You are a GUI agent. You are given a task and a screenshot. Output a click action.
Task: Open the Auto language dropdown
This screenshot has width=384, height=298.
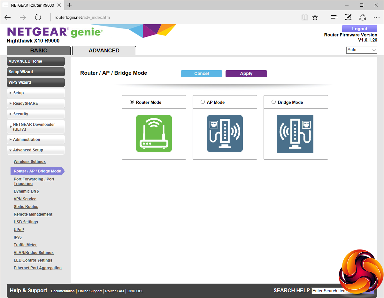coord(362,50)
